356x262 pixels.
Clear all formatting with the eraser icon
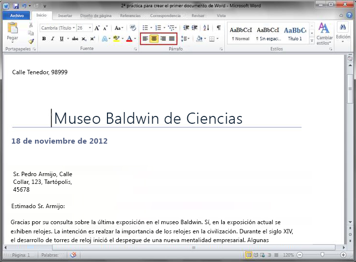pyautogui.click(x=133, y=28)
